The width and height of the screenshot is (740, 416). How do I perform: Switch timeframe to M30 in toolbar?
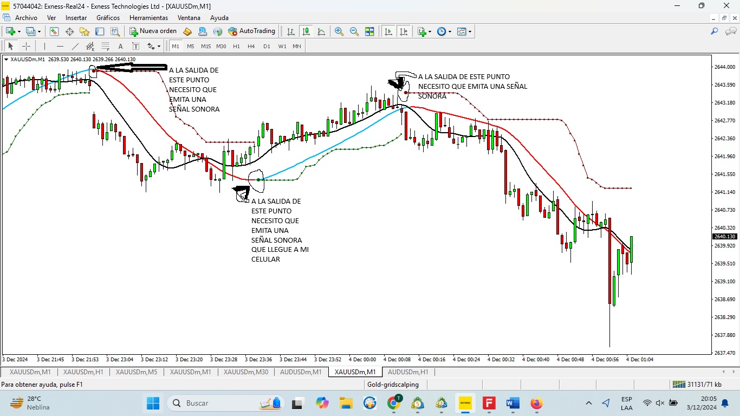(221, 46)
